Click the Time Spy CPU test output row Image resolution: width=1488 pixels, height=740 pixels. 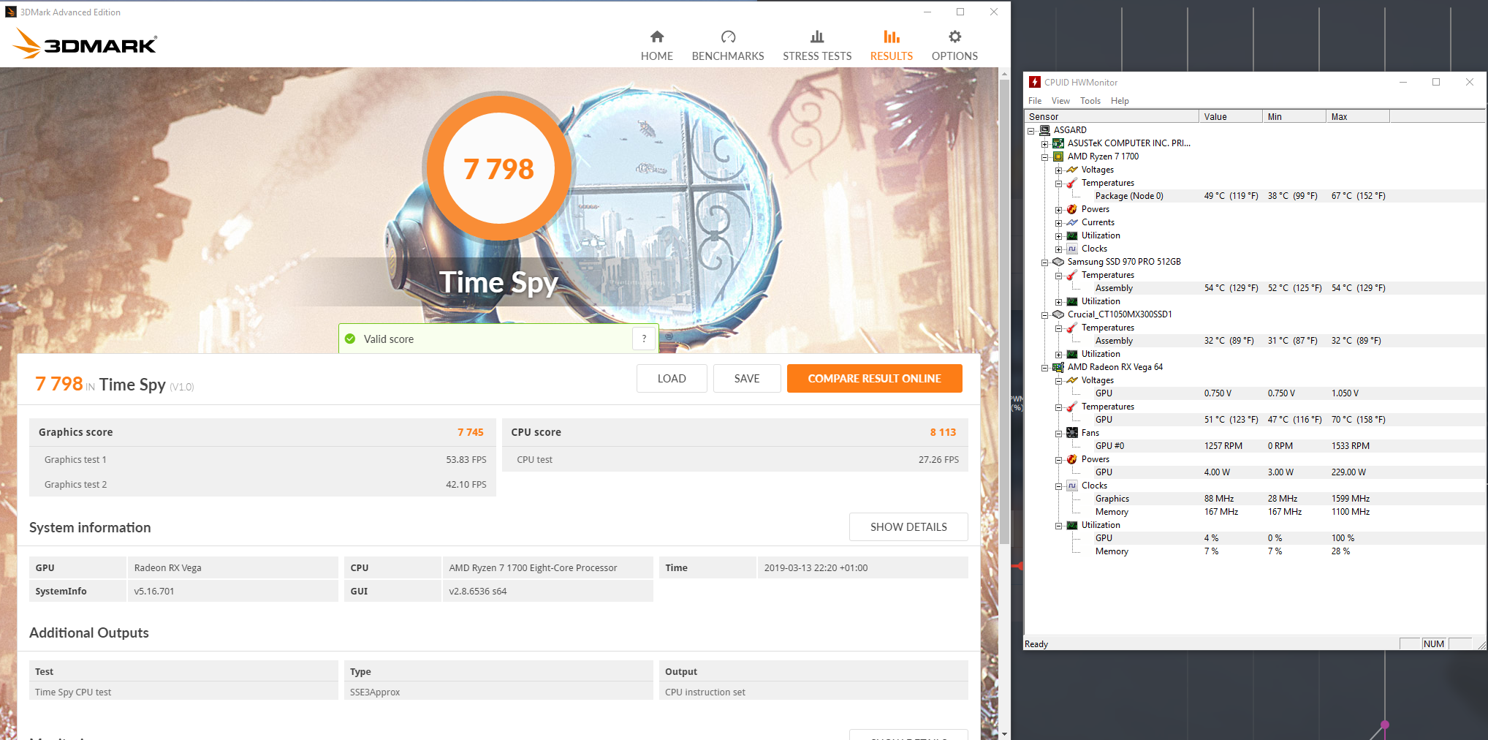[498, 692]
